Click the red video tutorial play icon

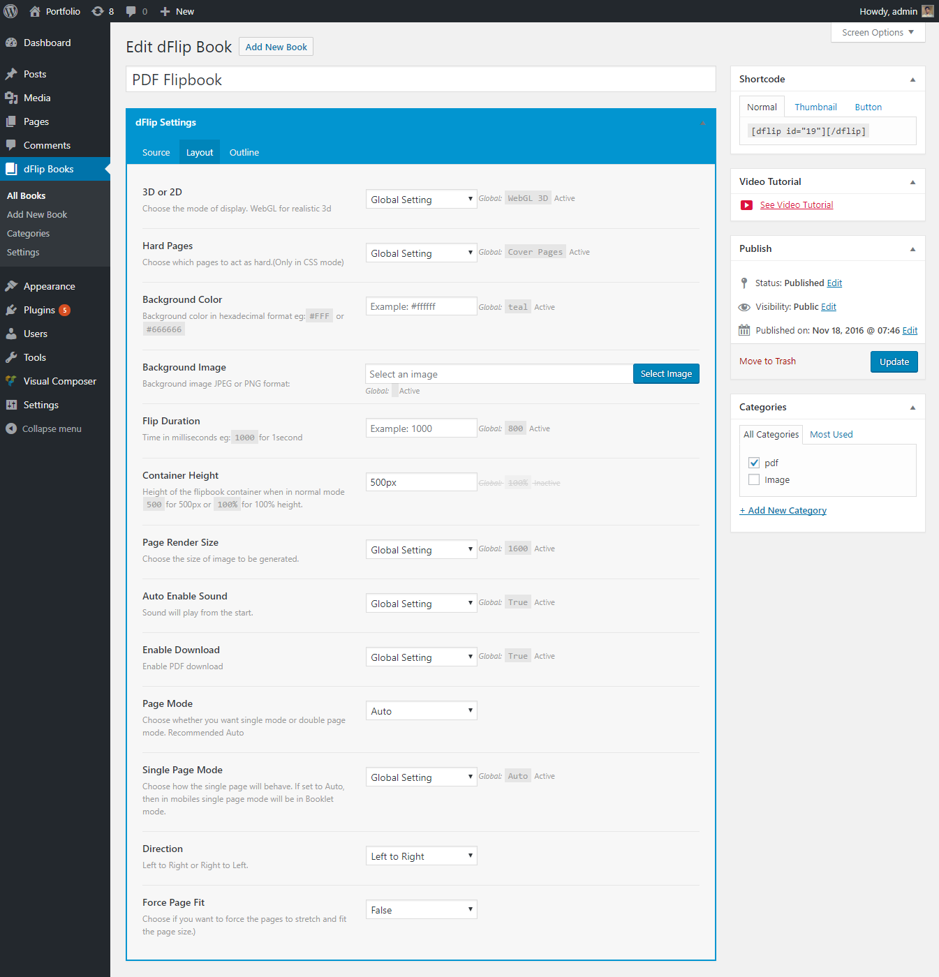coord(746,205)
